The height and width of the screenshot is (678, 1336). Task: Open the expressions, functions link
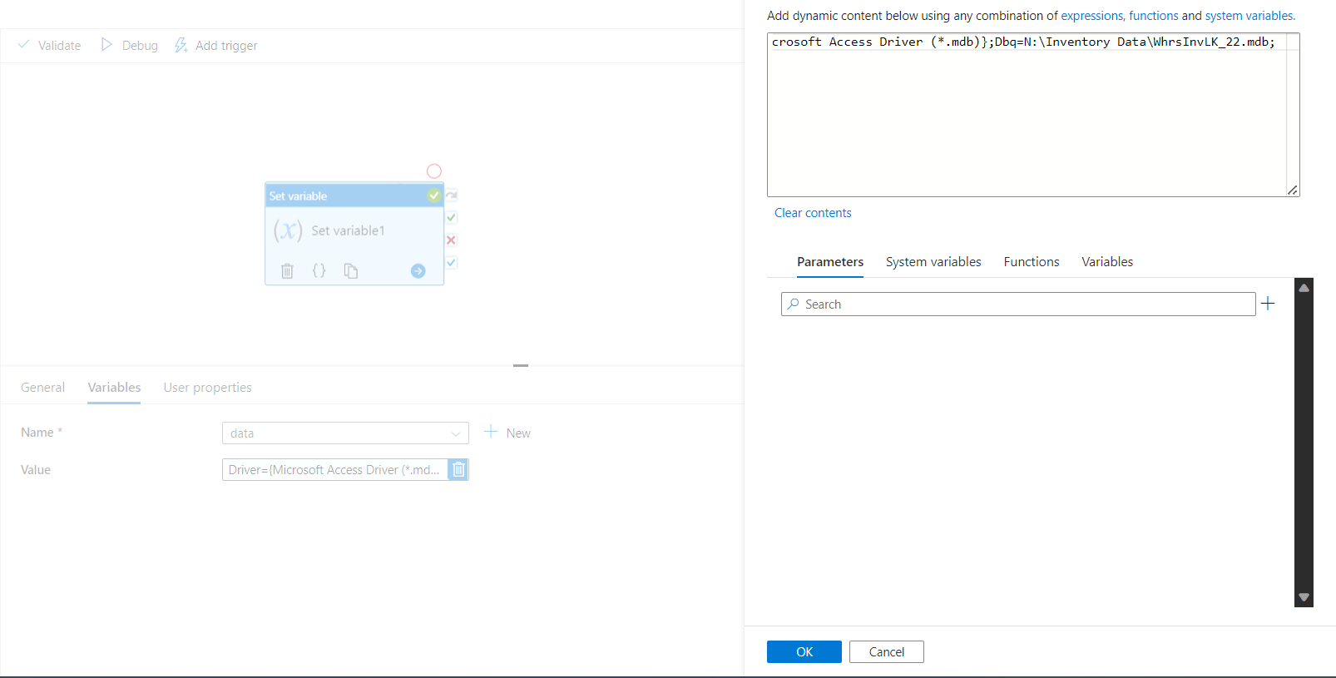1120,16
